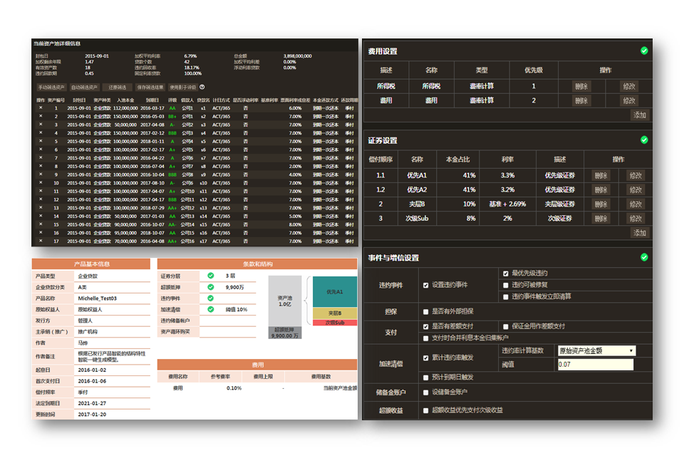Remove asset row 1 with its × icon
The image size is (684, 458).
pos(41,108)
